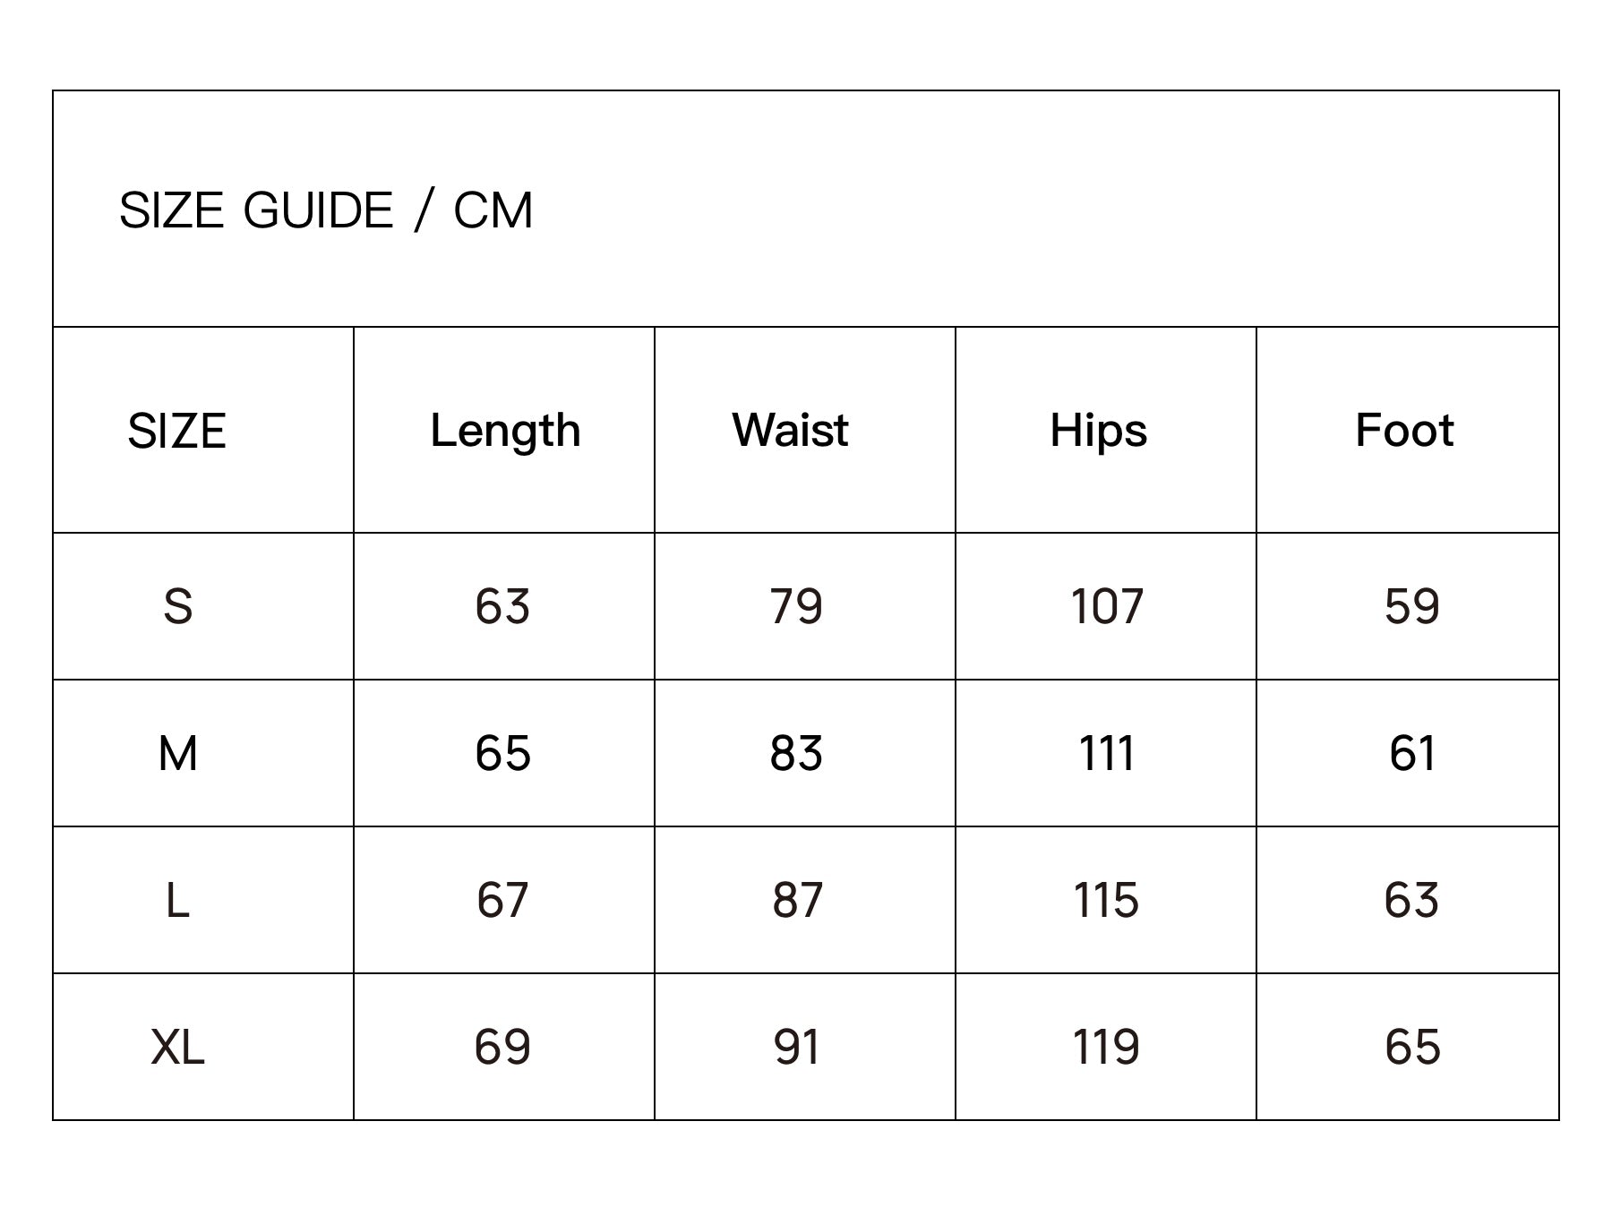
Task: Click the S size row label
Action: 177,606
